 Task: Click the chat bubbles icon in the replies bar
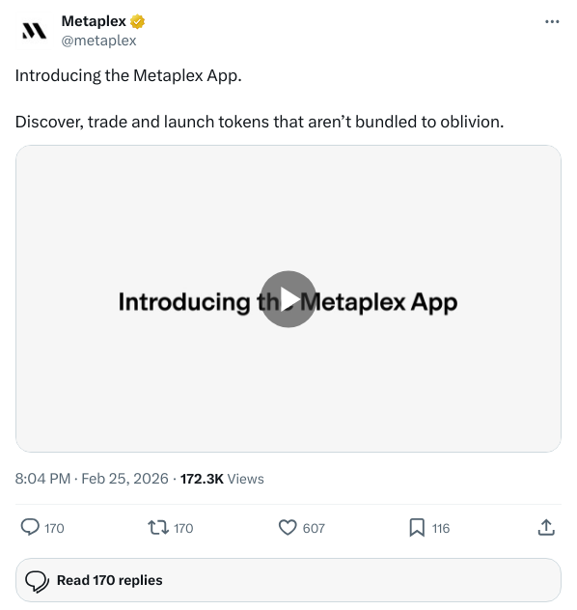pos(37,581)
